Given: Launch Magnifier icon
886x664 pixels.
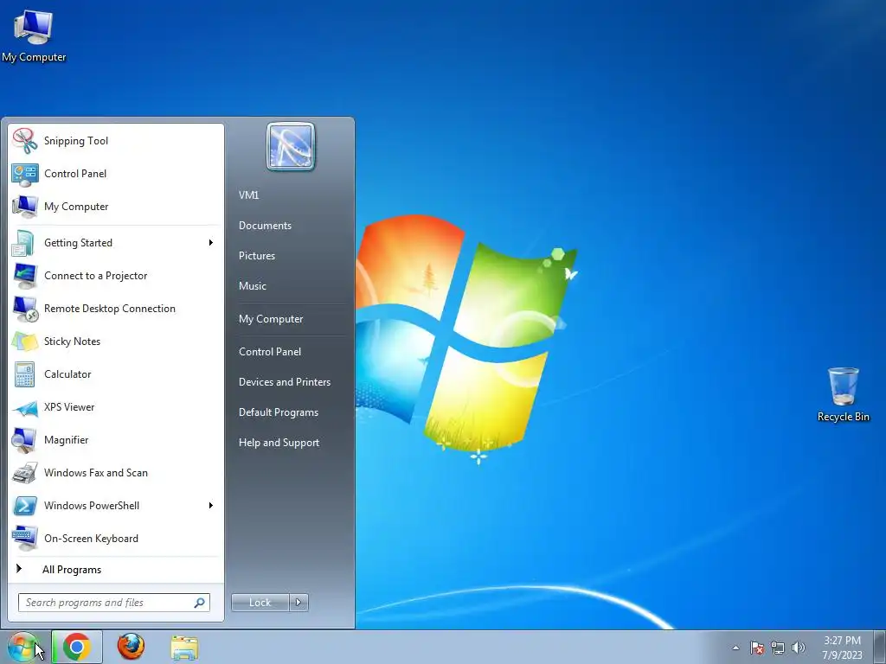Looking at the screenshot, I should (x=25, y=440).
